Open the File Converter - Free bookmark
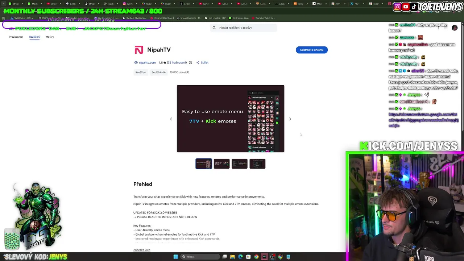Viewport: 464px width, 261px height. click(x=107, y=18)
